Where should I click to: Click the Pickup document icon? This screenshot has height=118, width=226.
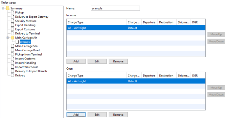(13, 13)
